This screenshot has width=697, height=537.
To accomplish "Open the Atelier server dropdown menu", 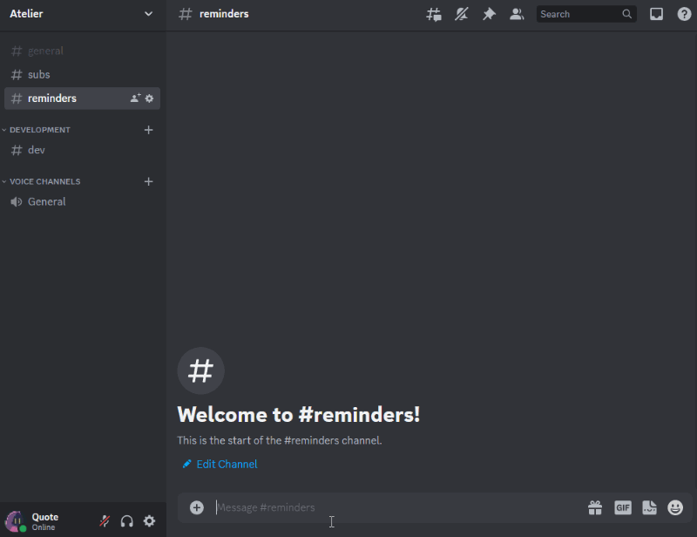I will [82, 14].
